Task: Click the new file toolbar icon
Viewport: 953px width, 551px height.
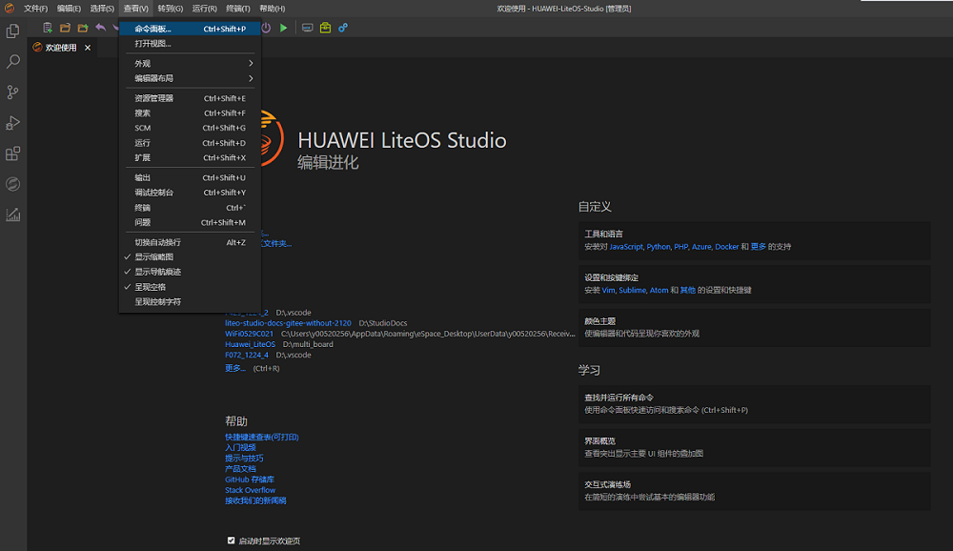Action: 47,28
